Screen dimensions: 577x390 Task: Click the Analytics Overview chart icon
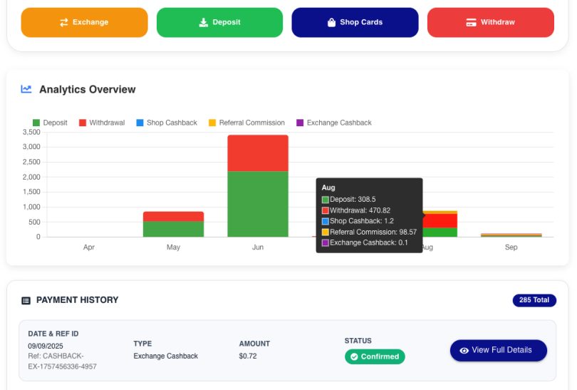click(x=26, y=89)
